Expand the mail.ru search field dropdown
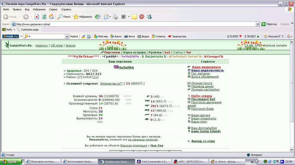This screenshot has width=295, height=165. (x=67, y=37)
